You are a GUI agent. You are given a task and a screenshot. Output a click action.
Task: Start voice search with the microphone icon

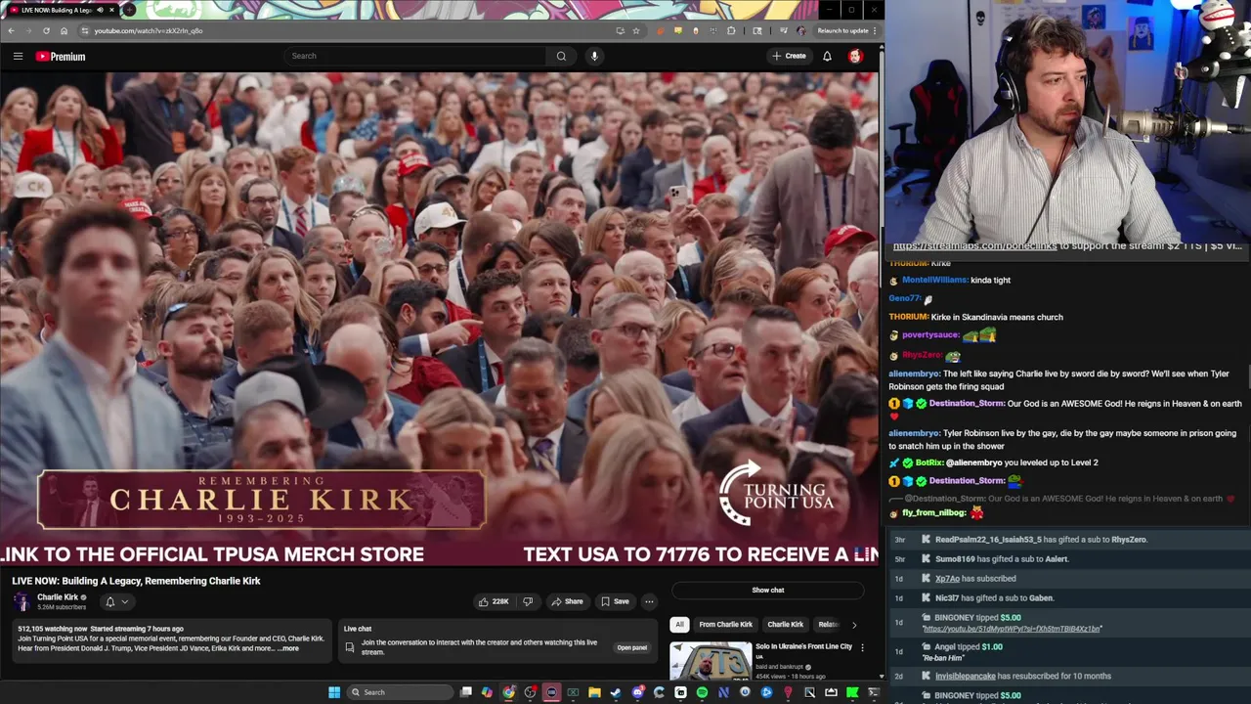point(594,56)
